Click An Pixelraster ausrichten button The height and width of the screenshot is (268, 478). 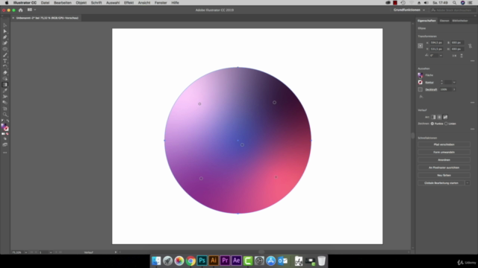[444, 167]
